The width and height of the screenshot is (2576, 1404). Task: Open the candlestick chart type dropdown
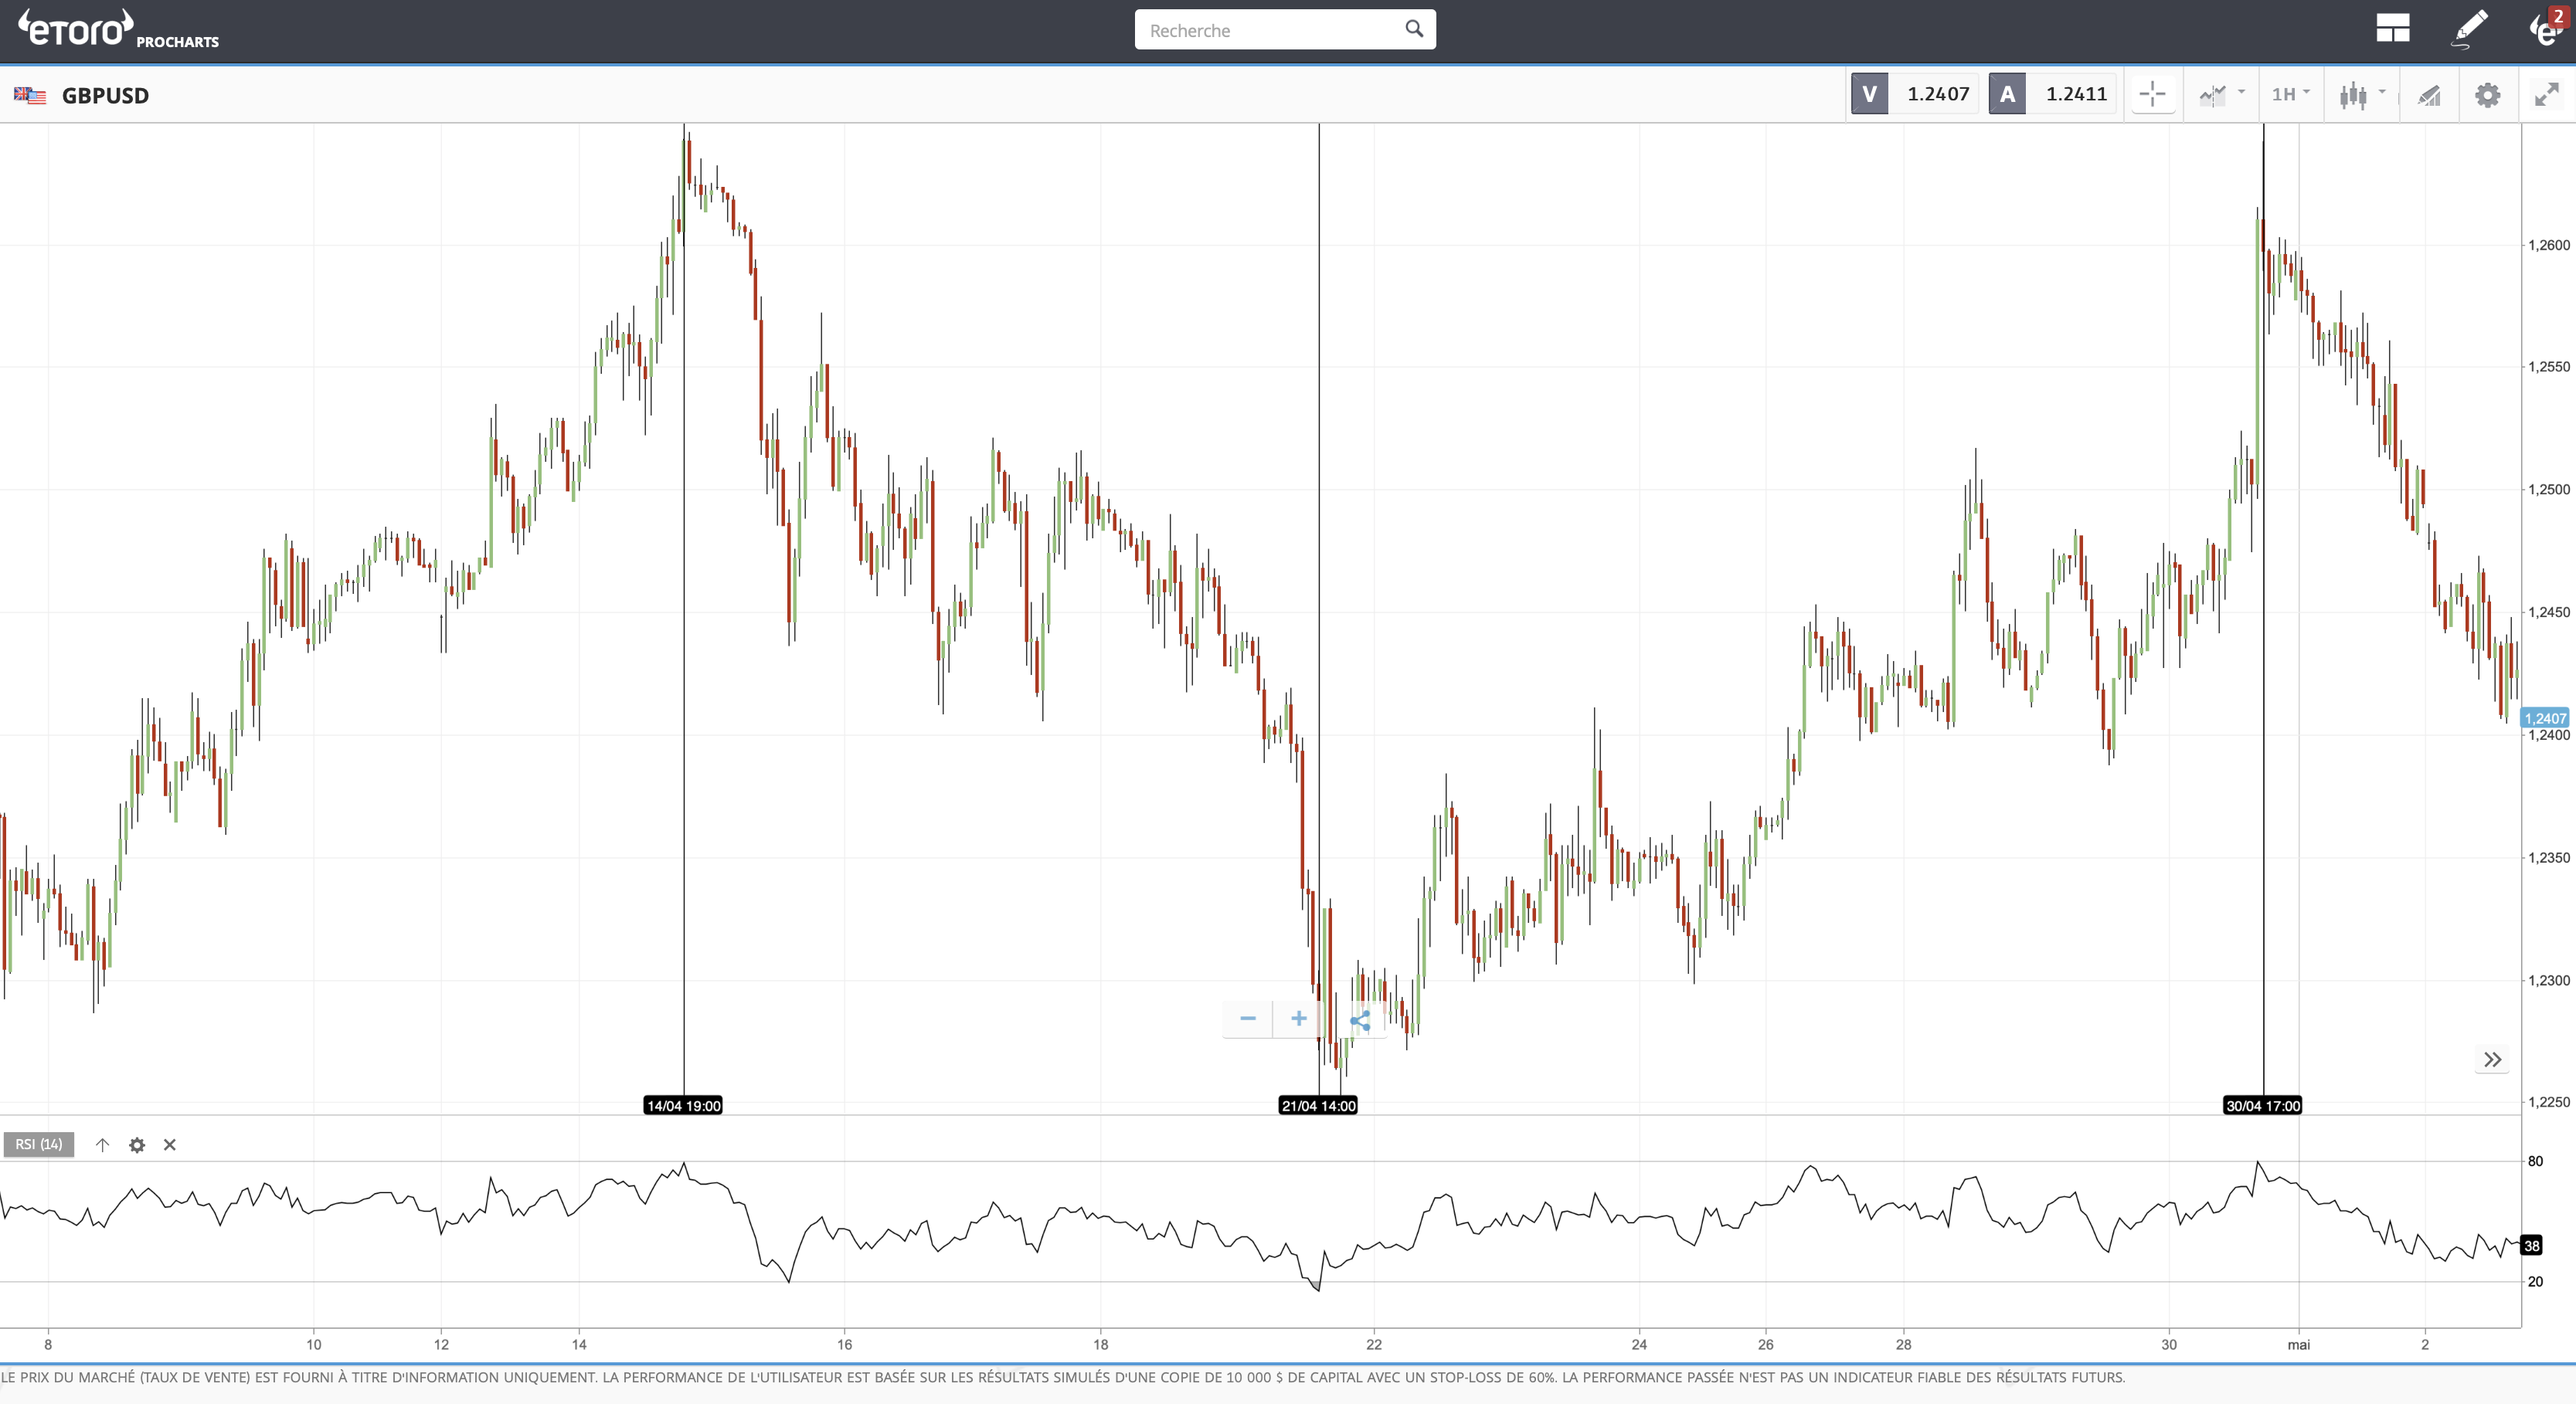tap(2362, 94)
